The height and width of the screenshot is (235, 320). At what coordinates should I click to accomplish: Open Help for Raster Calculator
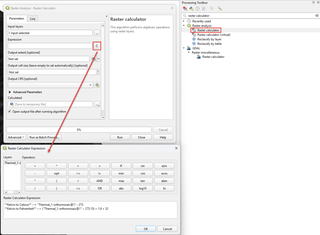[x=163, y=138]
